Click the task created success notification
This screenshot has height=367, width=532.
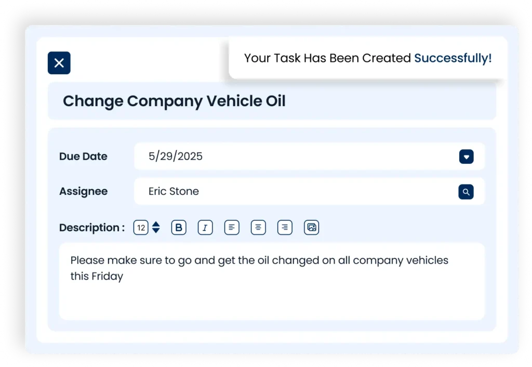[x=367, y=58]
